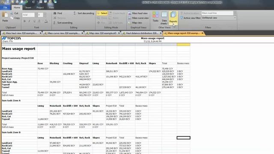274x154 pixels.
Task: Select the highlighted yellow column header
Action: pos(184,44)
